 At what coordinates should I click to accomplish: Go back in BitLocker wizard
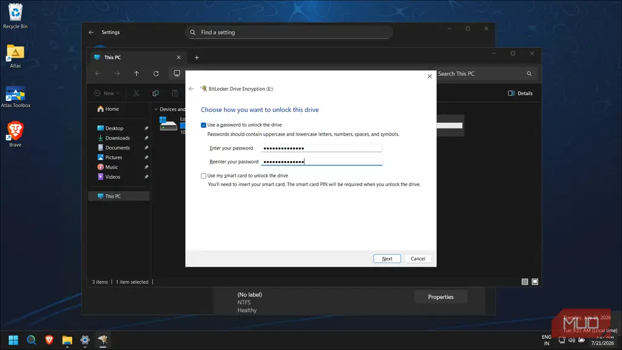(191, 89)
